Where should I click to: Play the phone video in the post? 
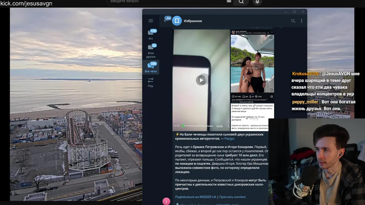click(201, 80)
